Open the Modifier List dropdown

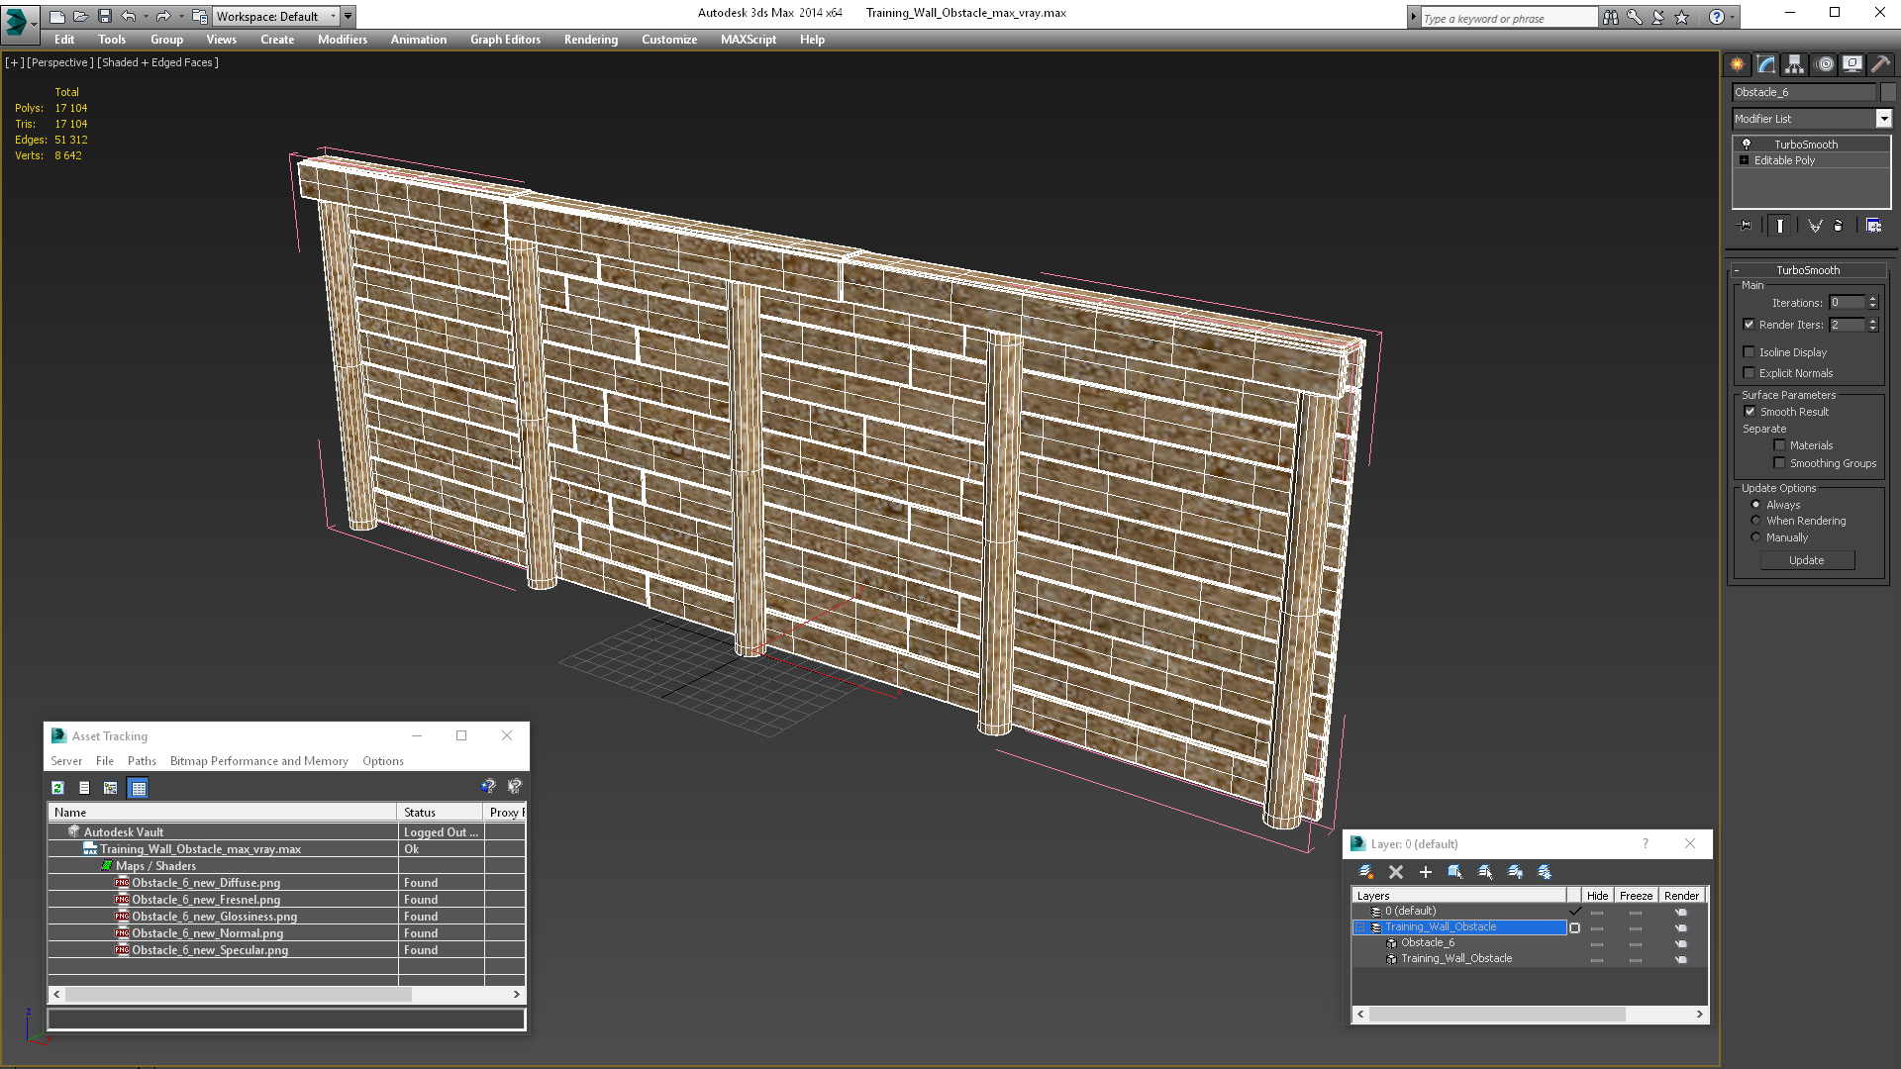pyautogui.click(x=1883, y=119)
